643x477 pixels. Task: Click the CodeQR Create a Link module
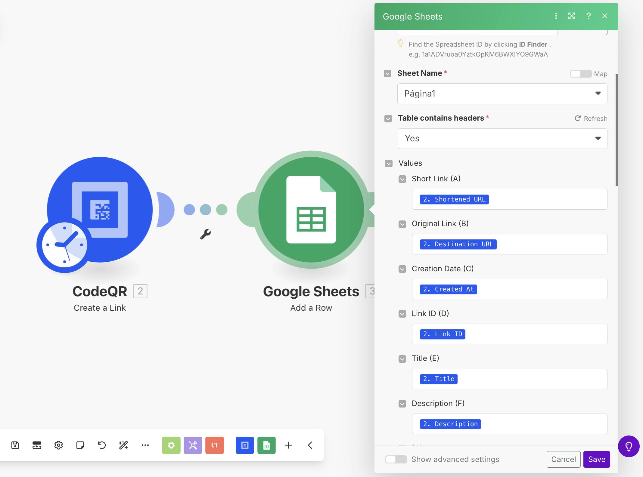[100, 210]
